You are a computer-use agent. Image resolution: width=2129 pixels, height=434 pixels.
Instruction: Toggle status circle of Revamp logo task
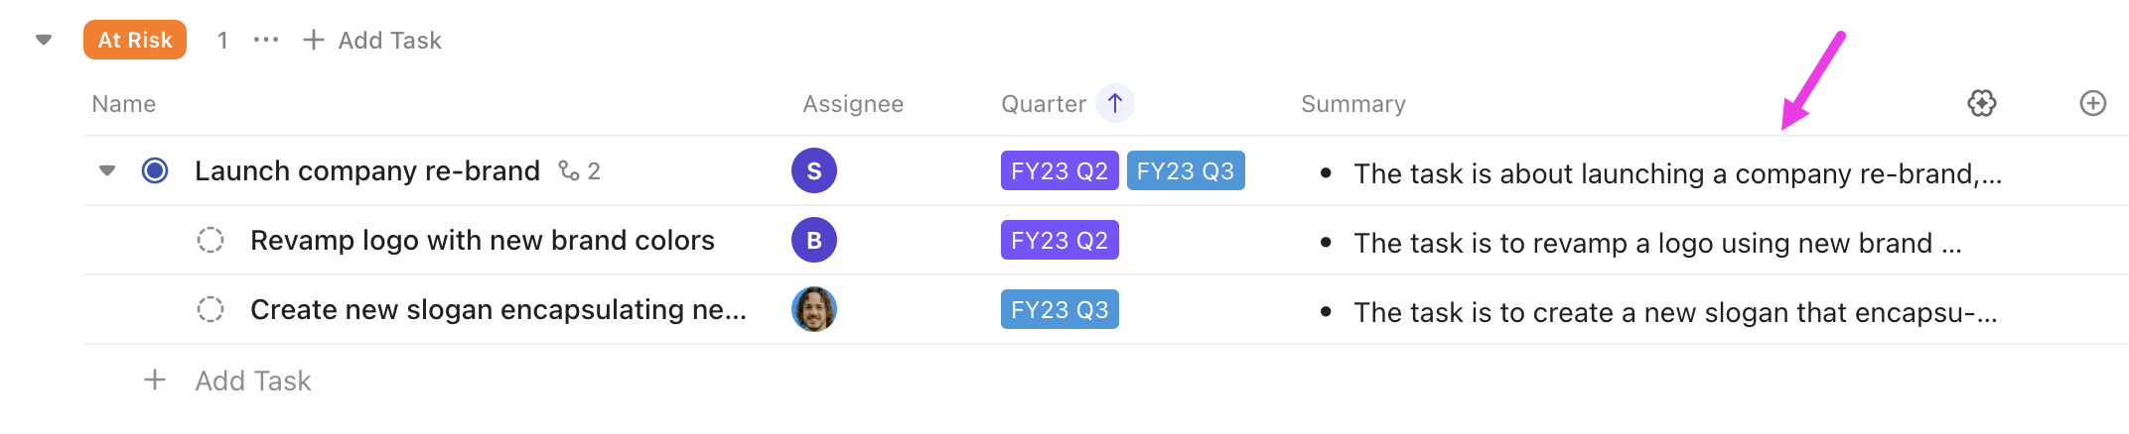[211, 240]
